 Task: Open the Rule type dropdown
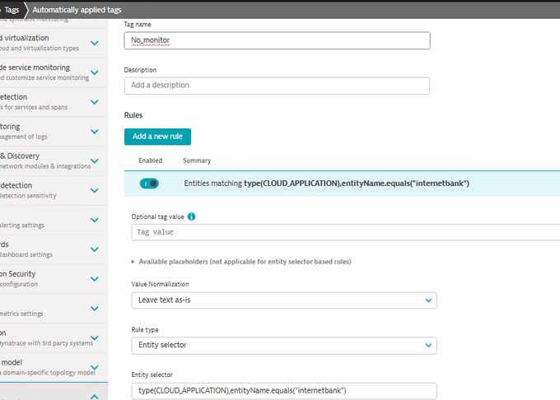(x=283, y=346)
